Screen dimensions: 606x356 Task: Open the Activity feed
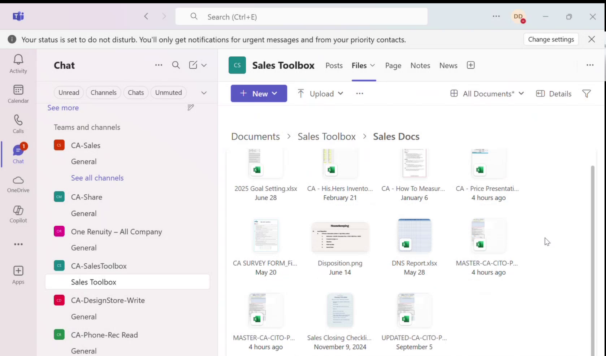(18, 63)
